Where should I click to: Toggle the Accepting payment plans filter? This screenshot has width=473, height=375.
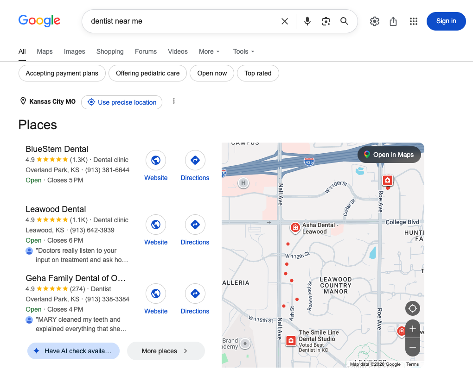[x=62, y=73]
